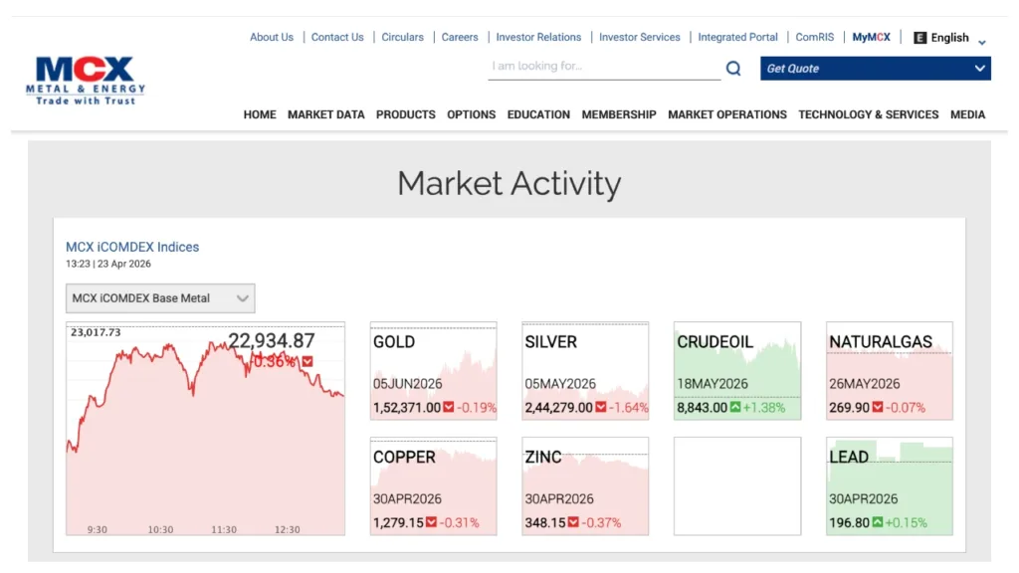Open the MyMCX link
Image resolution: width=1019 pixels, height=573 pixels.
pyautogui.click(x=871, y=38)
